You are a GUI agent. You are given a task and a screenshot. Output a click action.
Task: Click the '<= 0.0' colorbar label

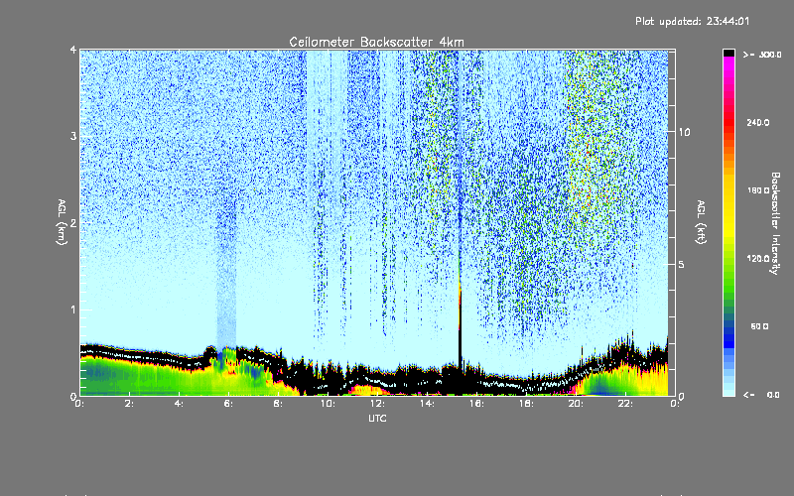coord(762,395)
